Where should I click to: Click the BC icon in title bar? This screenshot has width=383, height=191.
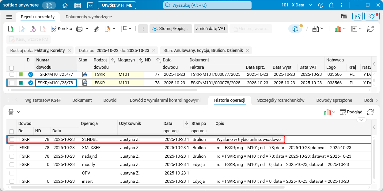[90, 6]
